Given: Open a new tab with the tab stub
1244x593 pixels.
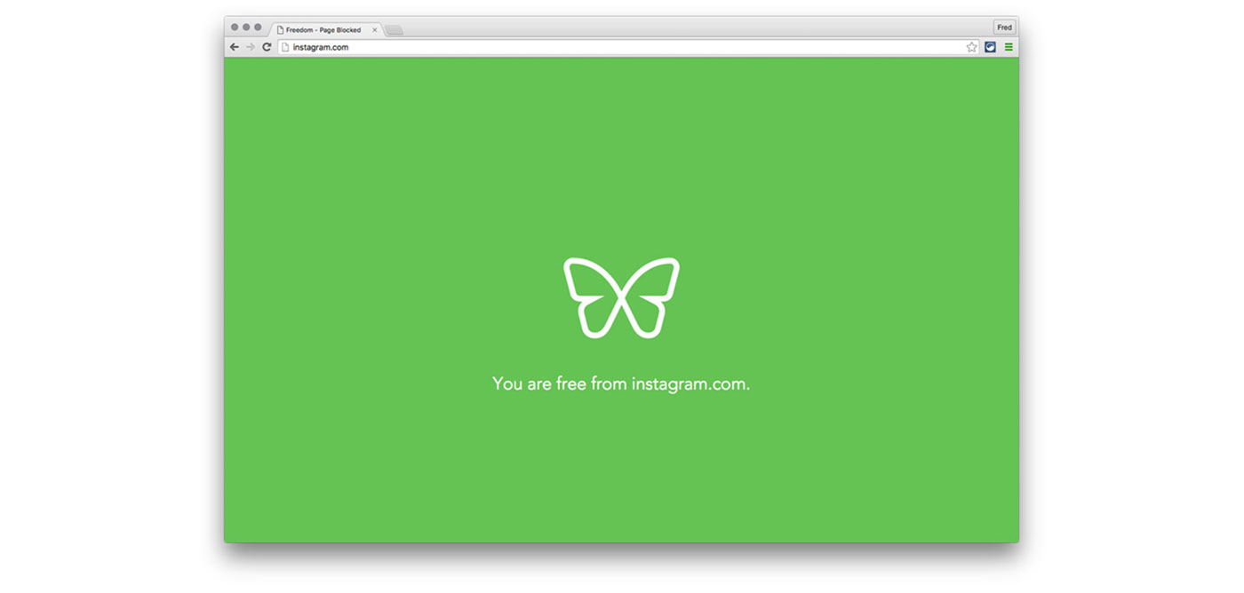Looking at the screenshot, I should 394,29.
